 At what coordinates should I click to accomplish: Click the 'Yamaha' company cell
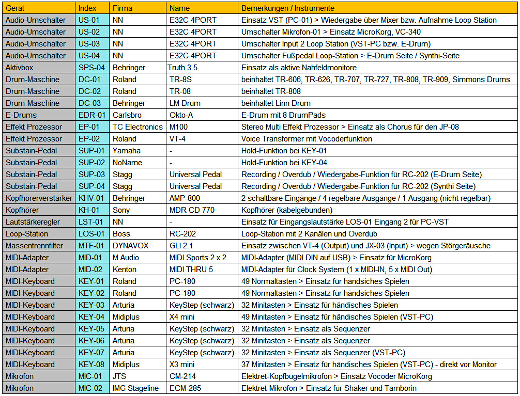pos(137,151)
